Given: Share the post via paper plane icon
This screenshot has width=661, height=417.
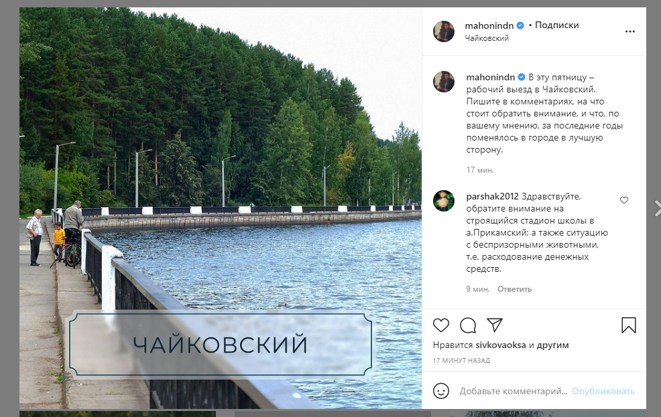Looking at the screenshot, I should tap(495, 325).
